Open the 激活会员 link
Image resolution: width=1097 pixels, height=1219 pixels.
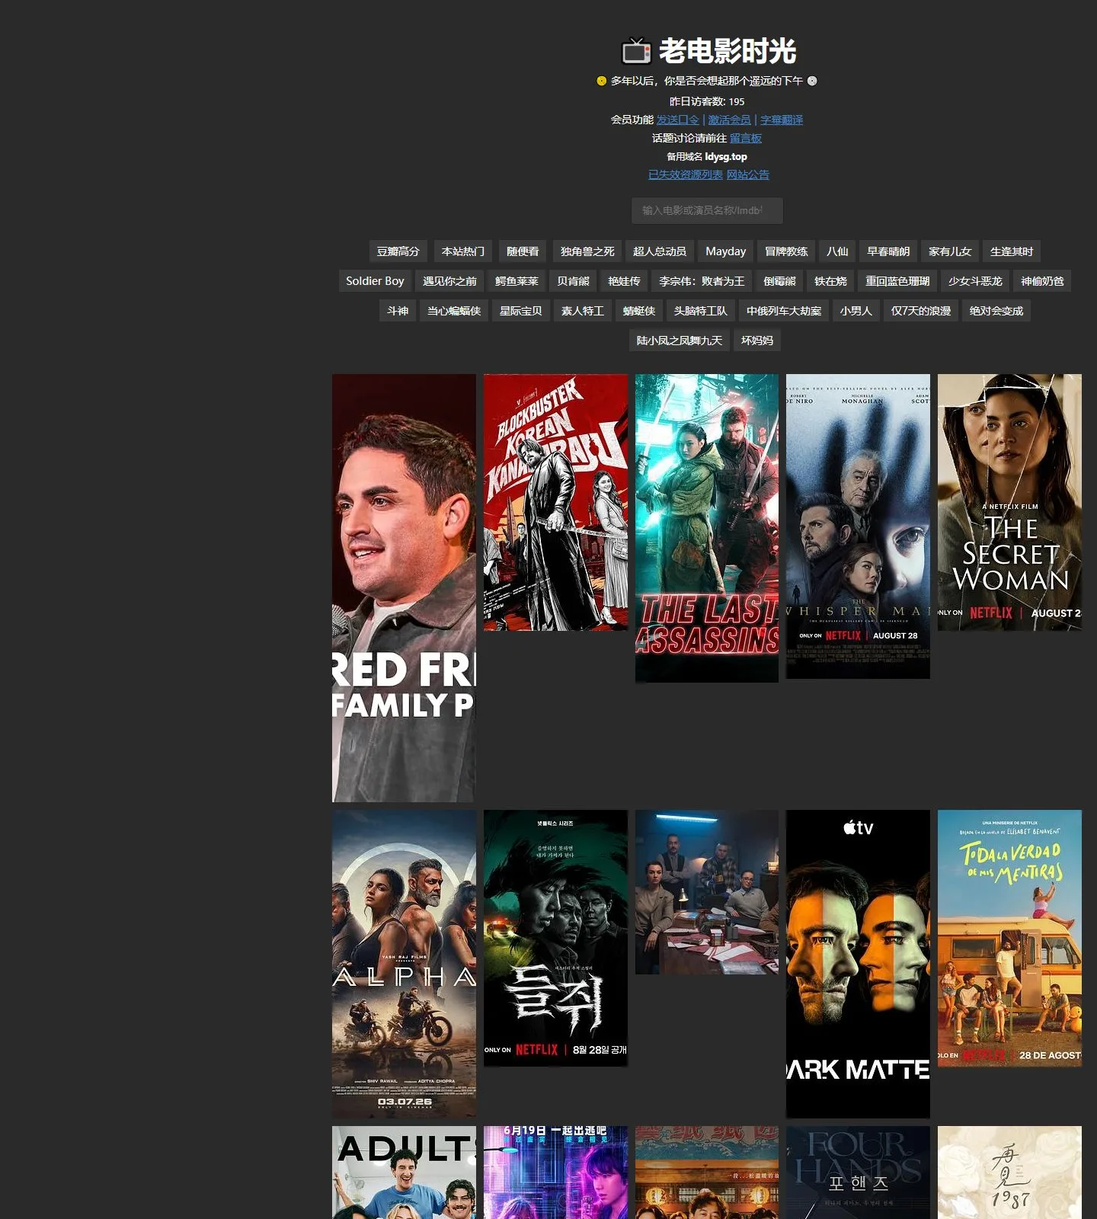(729, 120)
